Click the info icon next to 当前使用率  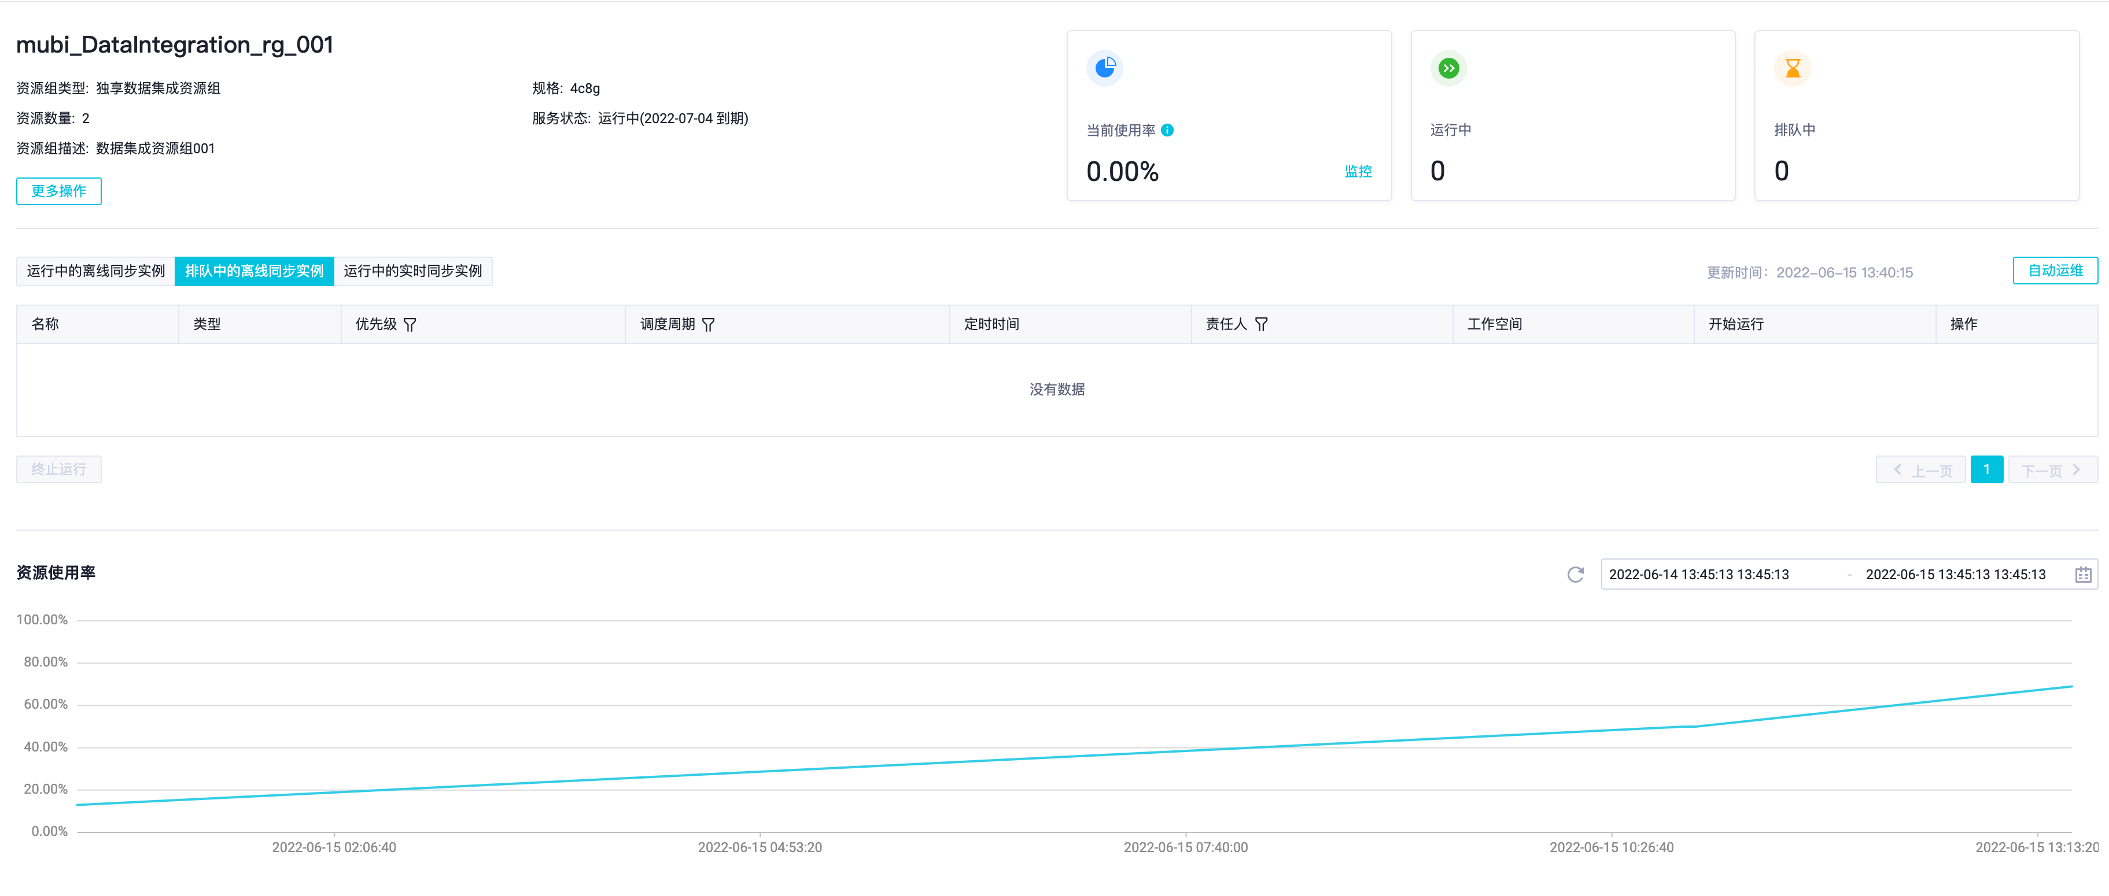(1167, 130)
